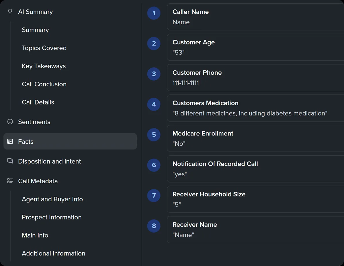
Task: Open Agent and Buyer Info
Action: pyautogui.click(x=52, y=199)
